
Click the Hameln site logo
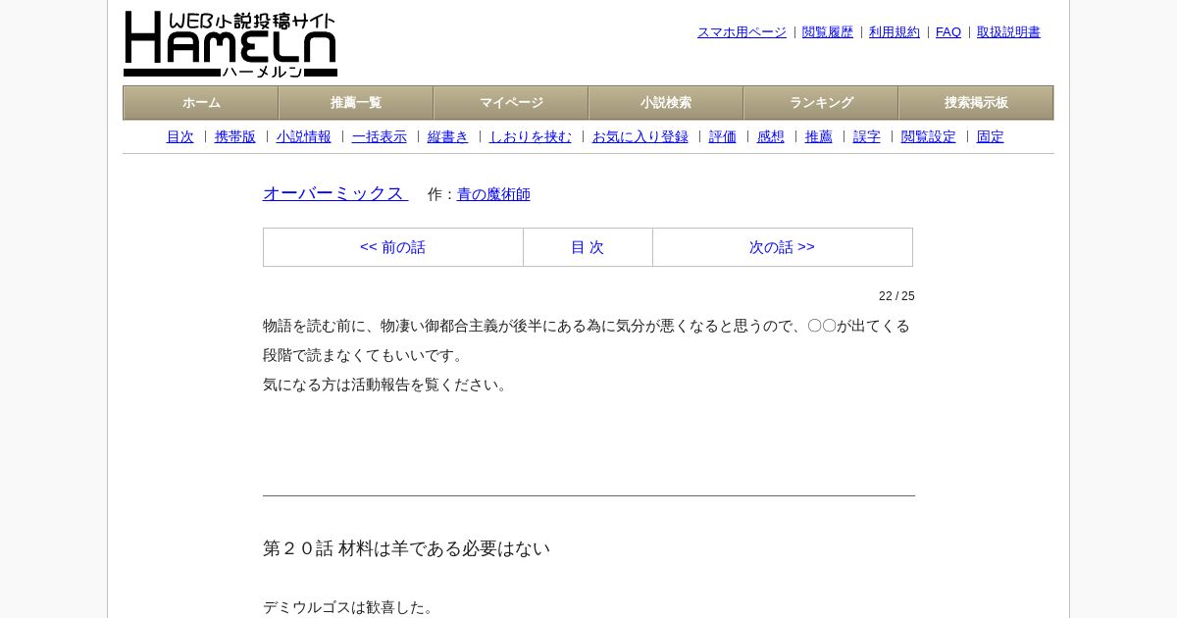(x=230, y=44)
